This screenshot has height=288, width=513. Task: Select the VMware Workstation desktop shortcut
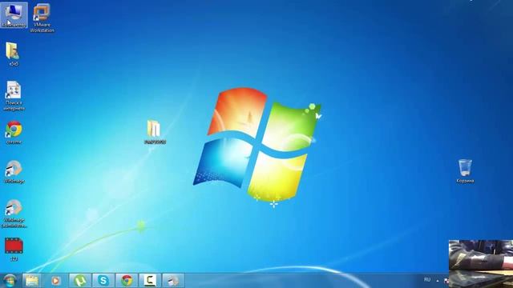tap(42, 18)
